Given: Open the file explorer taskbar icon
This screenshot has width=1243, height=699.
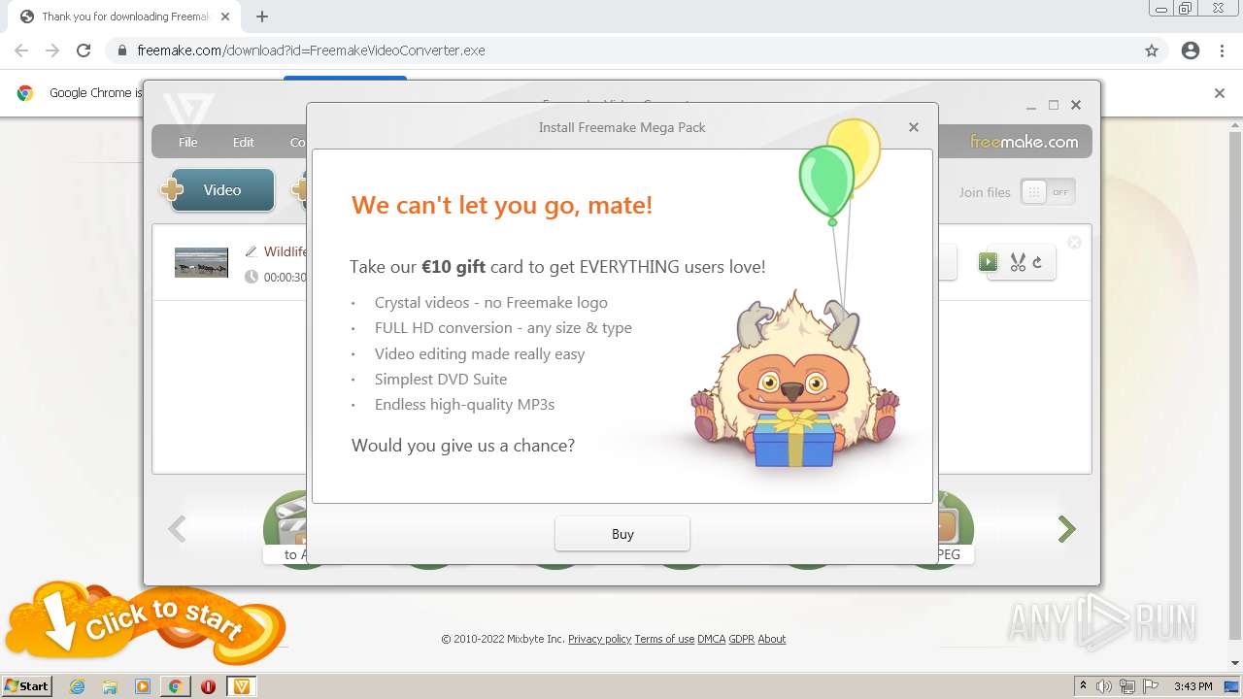Looking at the screenshot, I should [110, 686].
